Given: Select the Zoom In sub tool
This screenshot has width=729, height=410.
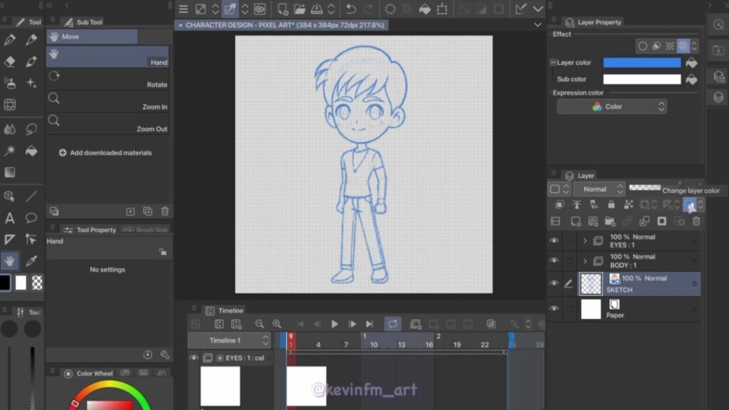Looking at the screenshot, I should [107, 100].
